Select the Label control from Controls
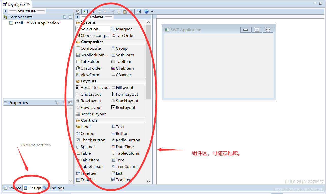This screenshot has width=326, height=194. (x=85, y=127)
